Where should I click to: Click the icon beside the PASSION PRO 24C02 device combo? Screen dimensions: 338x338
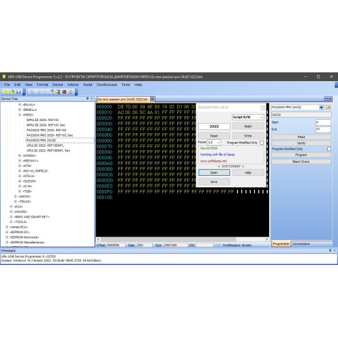pos(329,107)
